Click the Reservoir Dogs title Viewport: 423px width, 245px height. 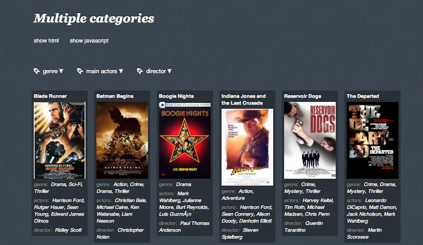[303, 96]
